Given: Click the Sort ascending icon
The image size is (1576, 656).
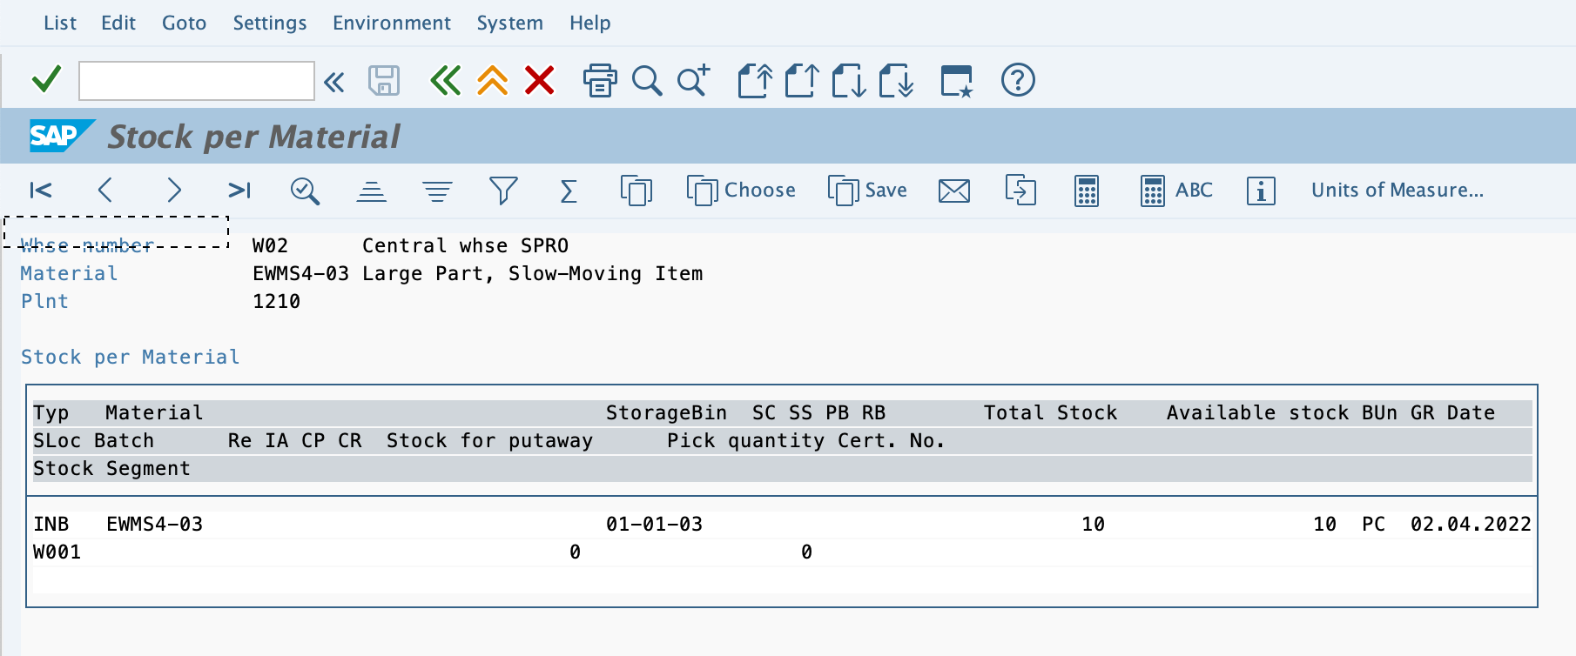Looking at the screenshot, I should click(371, 191).
